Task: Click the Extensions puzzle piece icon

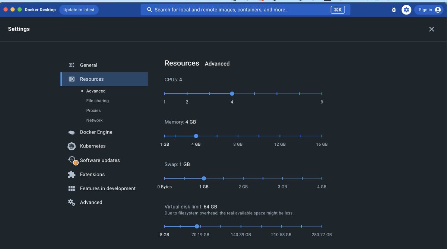Action: pos(72,174)
